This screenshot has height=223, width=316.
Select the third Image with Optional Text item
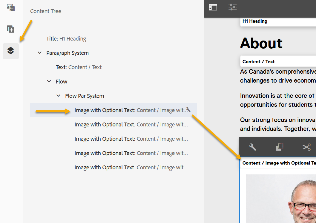click(131, 139)
